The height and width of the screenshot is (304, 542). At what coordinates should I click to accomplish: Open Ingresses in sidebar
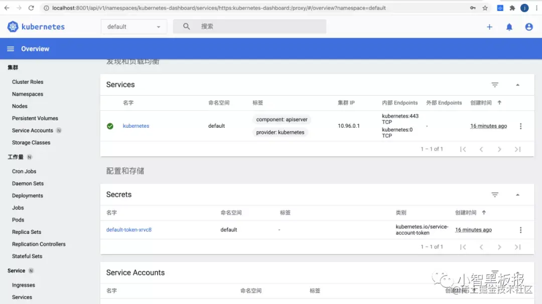(x=24, y=285)
